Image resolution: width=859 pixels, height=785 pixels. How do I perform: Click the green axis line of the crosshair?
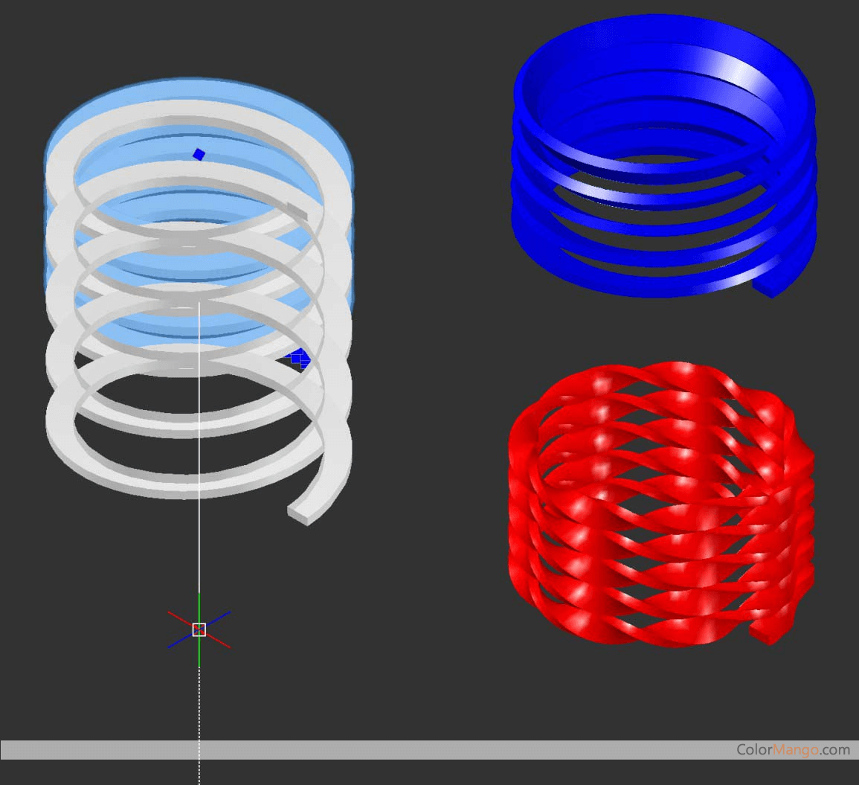[199, 604]
